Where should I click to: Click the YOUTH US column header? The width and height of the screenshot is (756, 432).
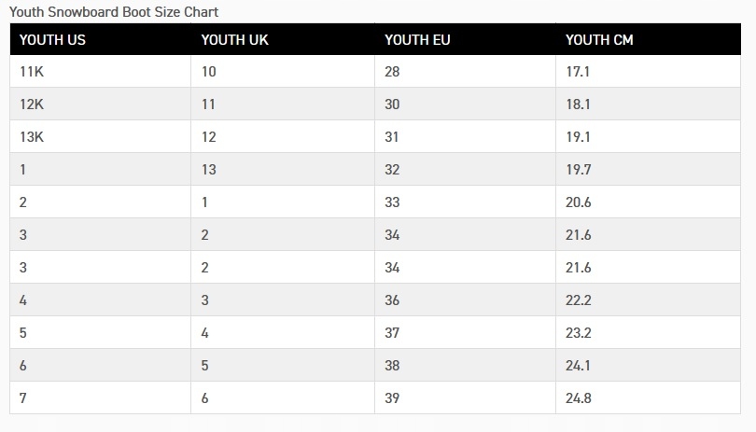[52, 40]
